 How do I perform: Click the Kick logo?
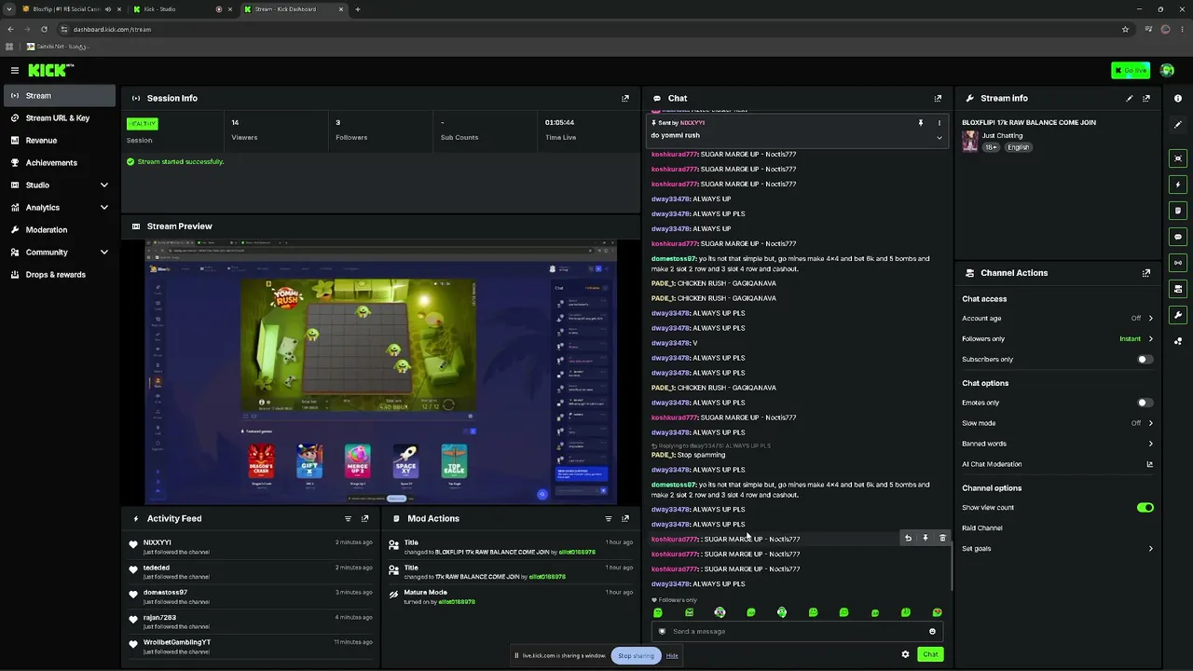click(50, 70)
